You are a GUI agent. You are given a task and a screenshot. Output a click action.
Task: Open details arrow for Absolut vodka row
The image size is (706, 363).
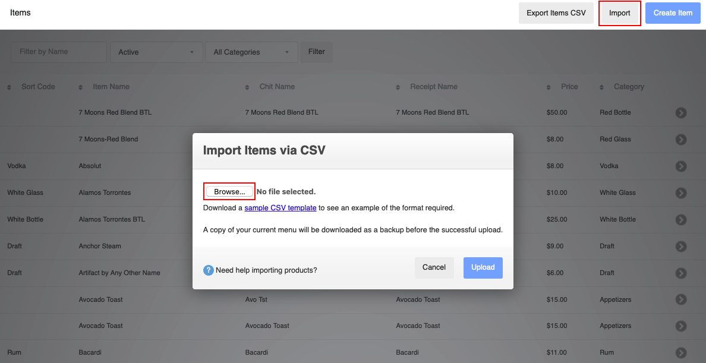click(x=681, y=166)
